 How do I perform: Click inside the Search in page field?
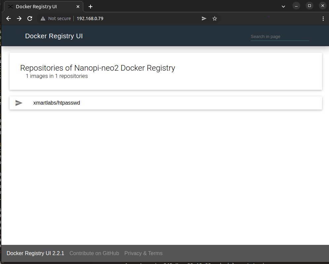pyautogui.click(x=279, y=36)
